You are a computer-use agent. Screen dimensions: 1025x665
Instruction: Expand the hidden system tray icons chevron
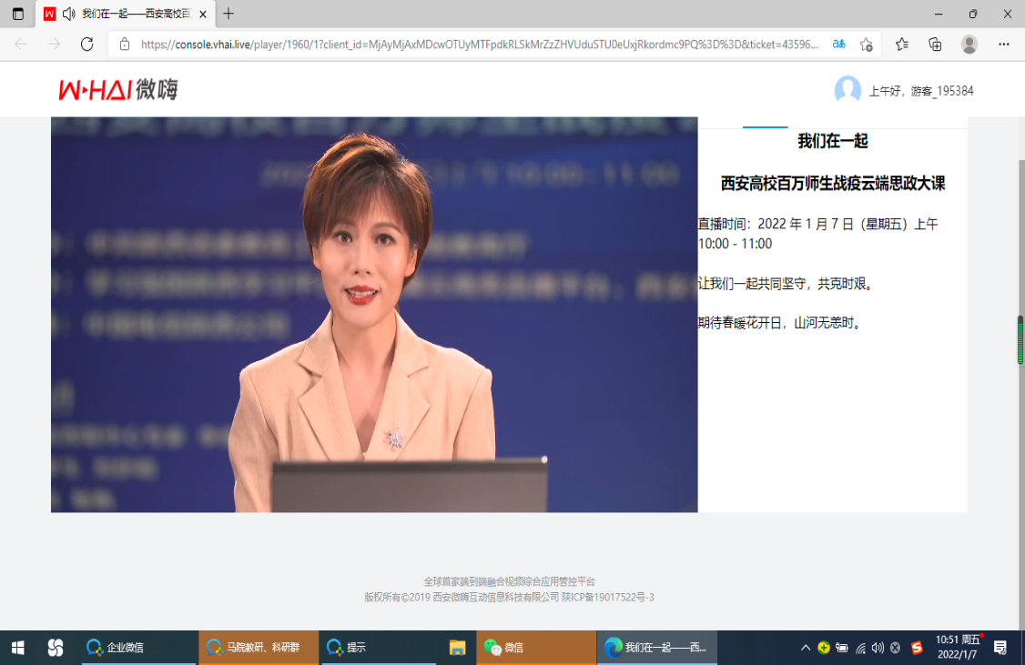click(805, 648)
